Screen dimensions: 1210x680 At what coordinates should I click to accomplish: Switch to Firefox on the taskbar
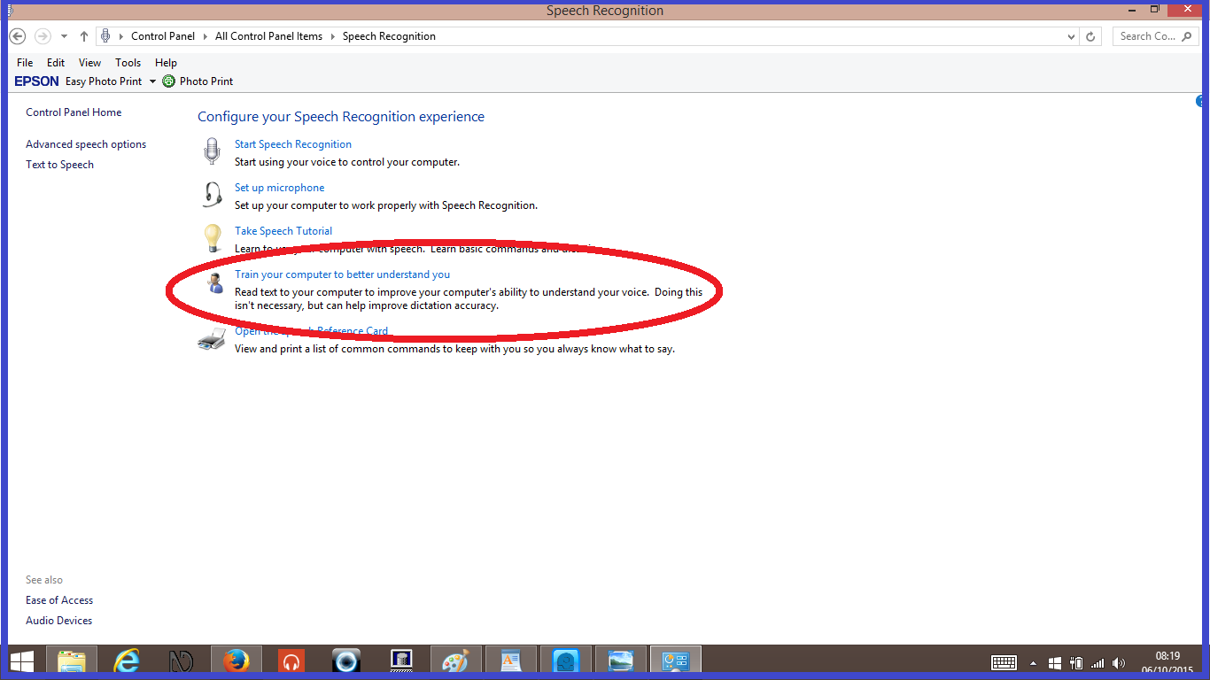(x=237, y=661)
